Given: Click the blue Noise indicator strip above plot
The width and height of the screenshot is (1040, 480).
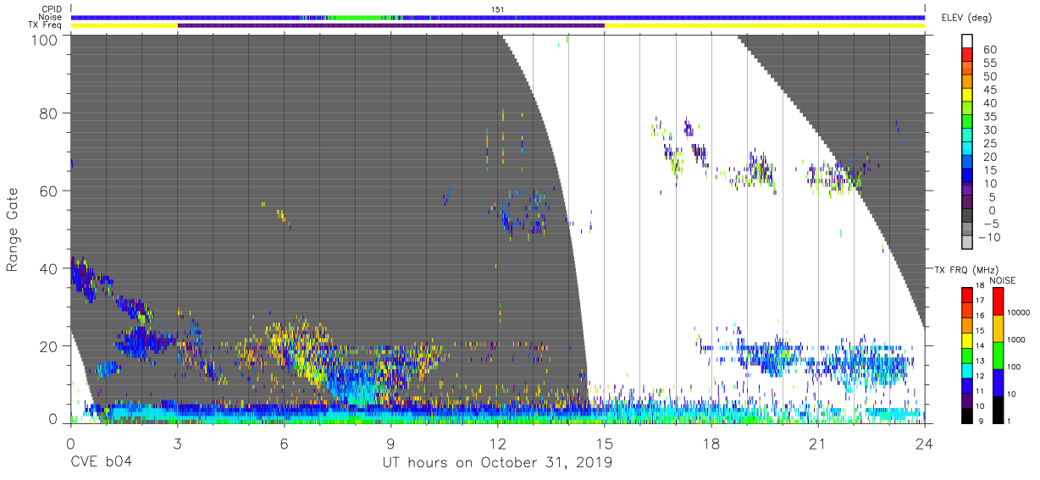Looking at the screenshot, I should (497, 17).
